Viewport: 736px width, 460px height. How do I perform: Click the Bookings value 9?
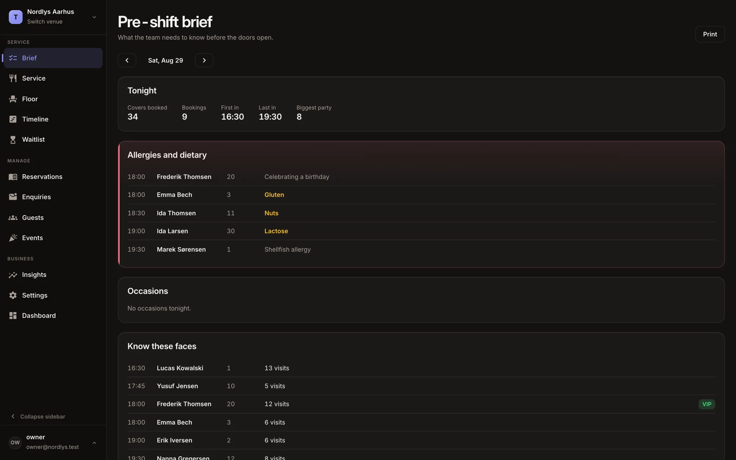(x=184, y=117)
